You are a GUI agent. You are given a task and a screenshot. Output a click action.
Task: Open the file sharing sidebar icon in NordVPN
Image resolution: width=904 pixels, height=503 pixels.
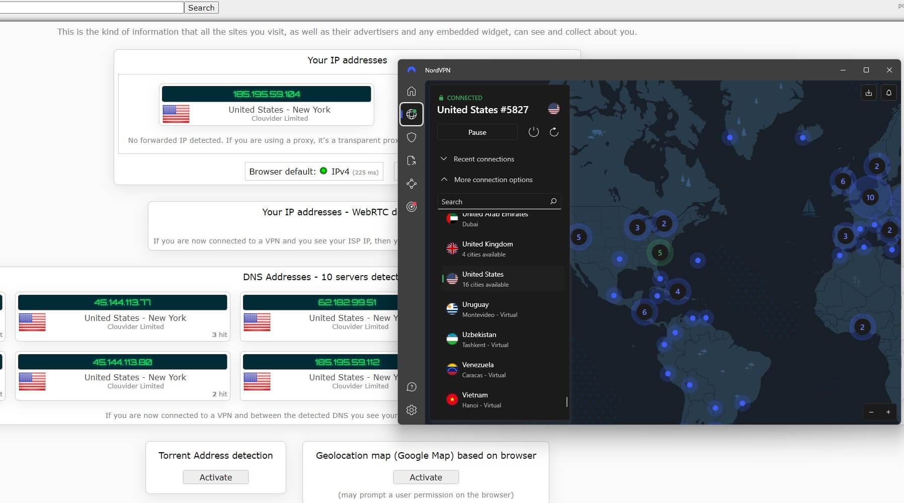click(x=412, y=160)
